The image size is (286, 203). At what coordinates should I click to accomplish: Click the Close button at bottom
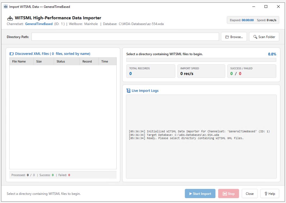250,193
